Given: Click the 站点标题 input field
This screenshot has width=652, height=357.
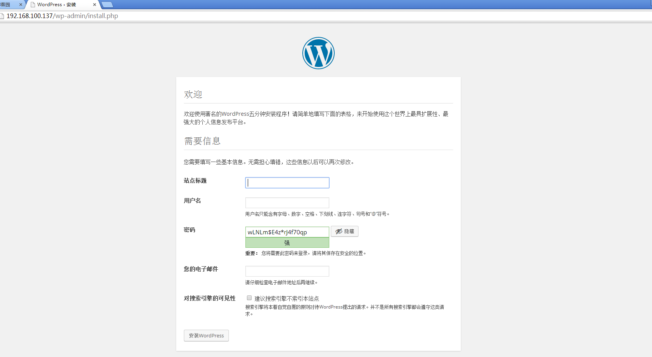Looking at the screenshot, I should [287, 183].
